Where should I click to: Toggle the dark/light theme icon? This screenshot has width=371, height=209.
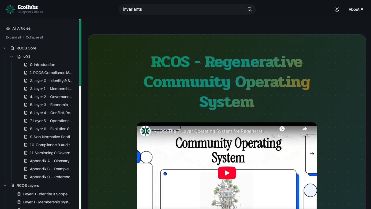337,9
